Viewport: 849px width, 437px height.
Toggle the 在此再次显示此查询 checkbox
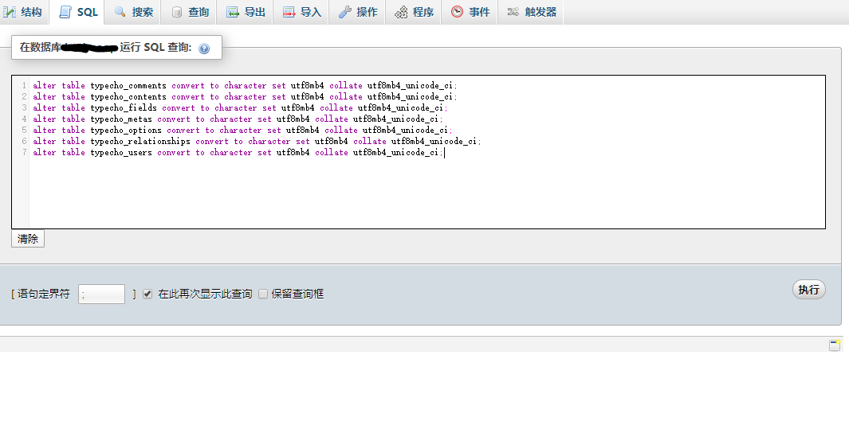coord(147,294)
